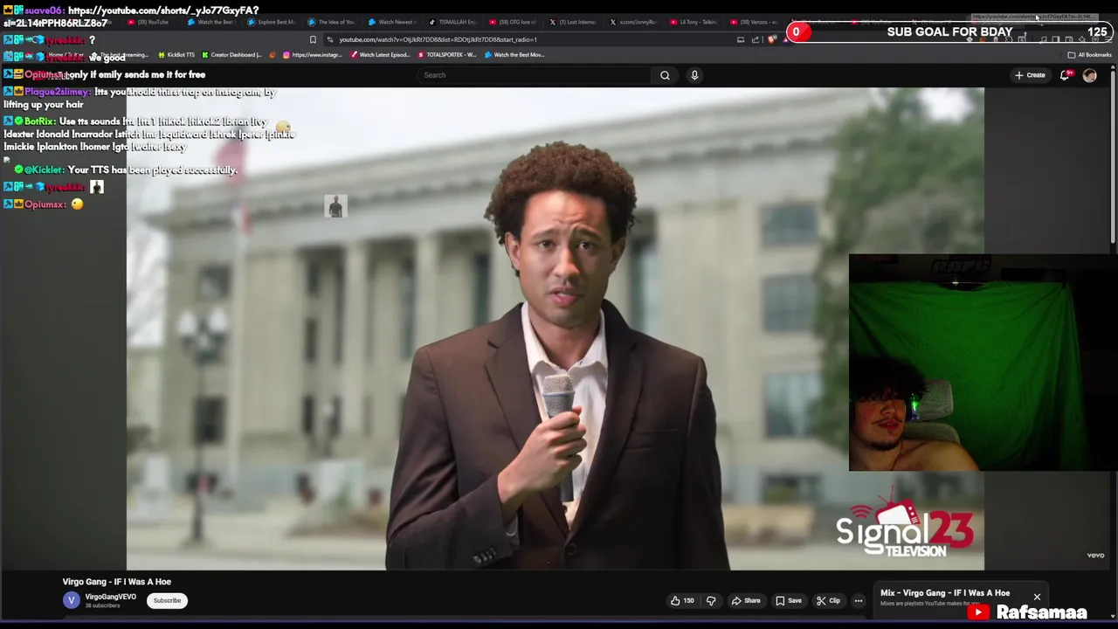Click the bookmark icon beside the URL

click(x=313, y=39)
